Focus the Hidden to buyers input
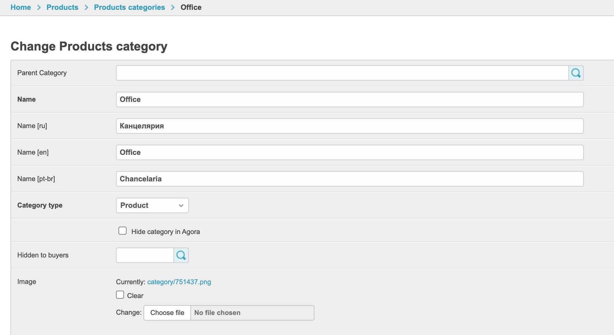614x335 pixels. pyautogui.click(x=145, y=255)
